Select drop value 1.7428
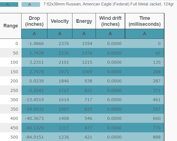The height and width of the screenshot is (141, 177). pyautogui.click(x=36, y=53)
